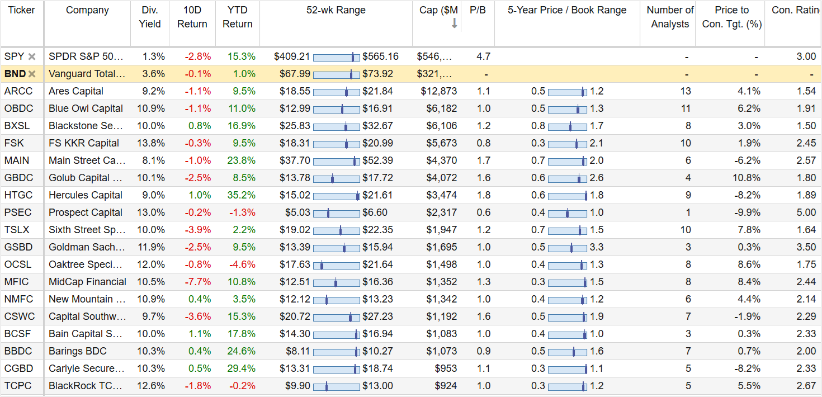This screenshot has height=397, width=822.
Task: Select the ARCC ticker
Action: (18, 91)
